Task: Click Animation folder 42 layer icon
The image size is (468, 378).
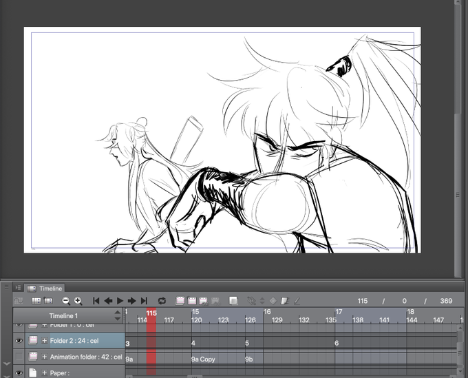Action: coord(33,357)
